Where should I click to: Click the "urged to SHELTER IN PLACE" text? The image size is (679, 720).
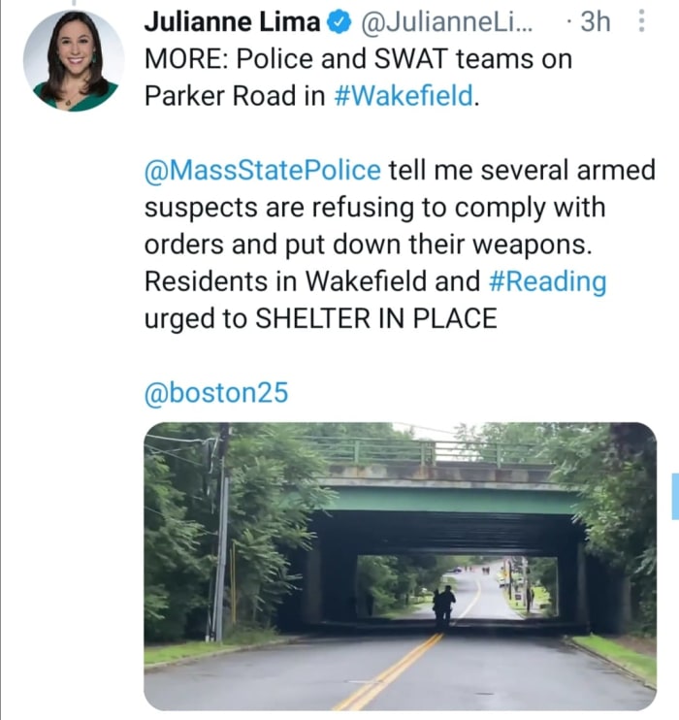(x=320, y=318)
